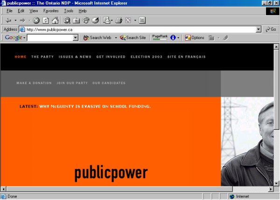Click the Back arrow button
Image resolution: width=280 pixels, height=200 pixels.
click(8, 20)
